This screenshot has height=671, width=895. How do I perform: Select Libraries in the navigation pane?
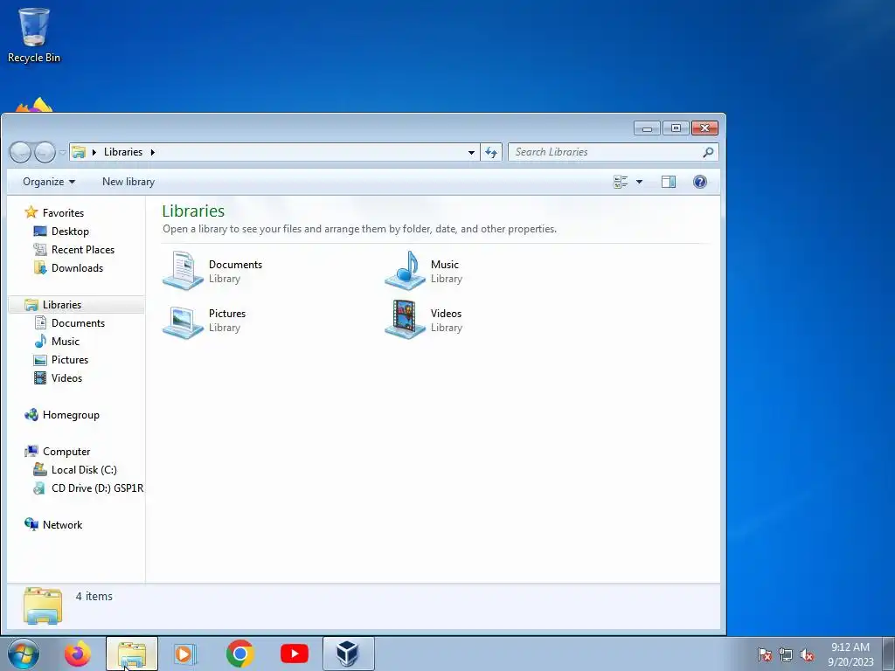[62, 305]
